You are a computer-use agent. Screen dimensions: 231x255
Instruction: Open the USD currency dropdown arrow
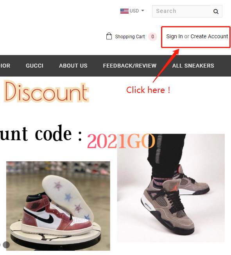coord(143,11)
